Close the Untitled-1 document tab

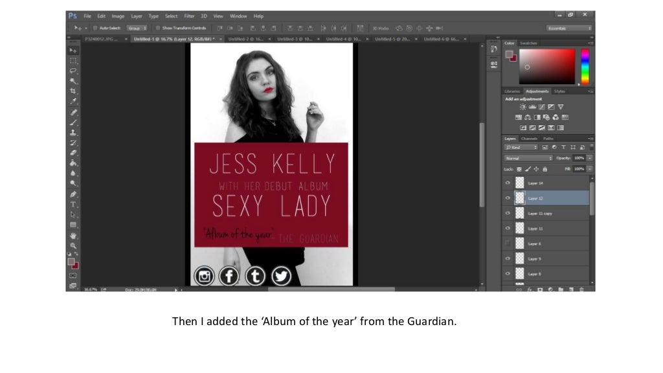tap(221, 39)
